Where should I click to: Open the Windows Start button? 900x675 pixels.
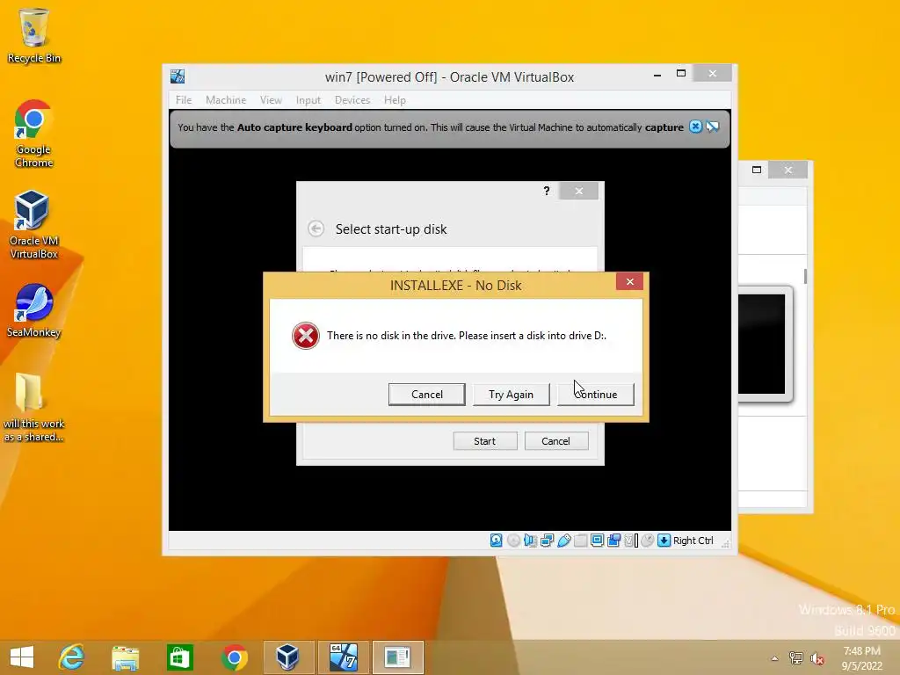click(22, 657)
